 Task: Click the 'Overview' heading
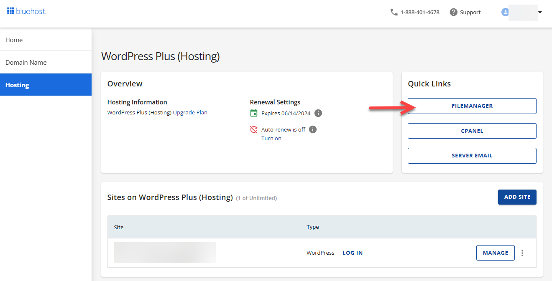point(125,84)
